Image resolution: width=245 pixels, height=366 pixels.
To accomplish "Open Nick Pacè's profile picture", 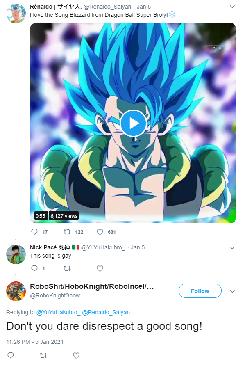I will [x=16, y=254].
